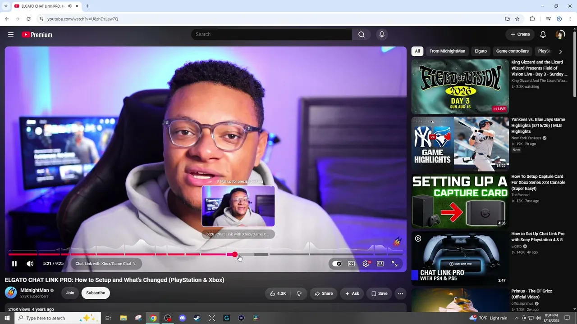577x324 pixels.
Task: Toggle closed captions in player
Action: tap(351, 264)
